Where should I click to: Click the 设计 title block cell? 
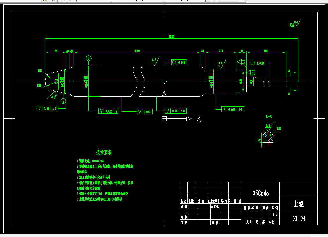pyautogui.click(x=184, y=206)
